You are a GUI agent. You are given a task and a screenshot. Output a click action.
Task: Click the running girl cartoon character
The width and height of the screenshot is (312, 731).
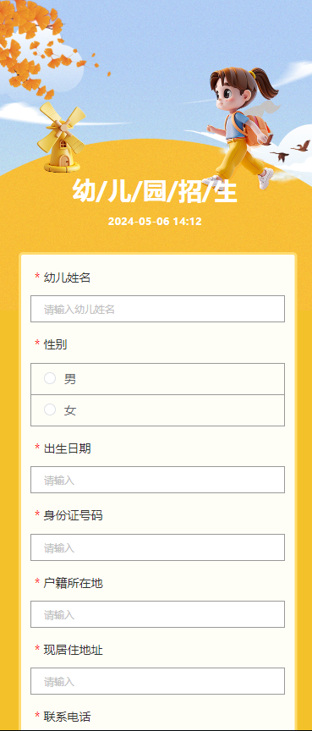(241, 127)
